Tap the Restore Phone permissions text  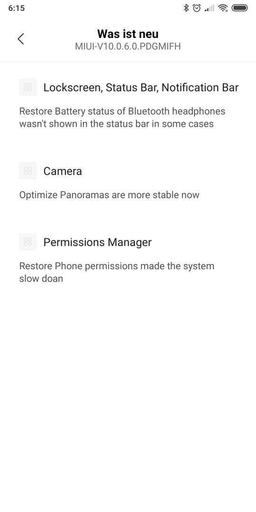117,272
